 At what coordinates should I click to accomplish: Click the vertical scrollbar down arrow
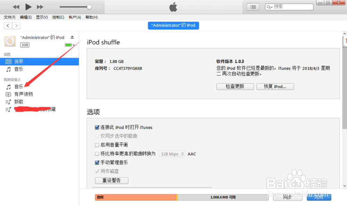[x=345, y=186]
